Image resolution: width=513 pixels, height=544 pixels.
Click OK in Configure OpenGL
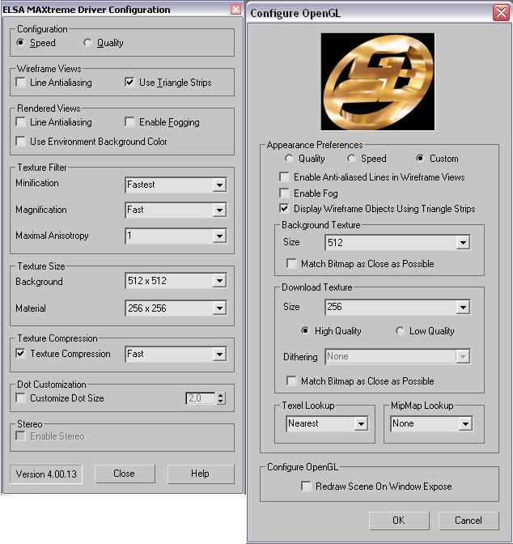[399, 521]
